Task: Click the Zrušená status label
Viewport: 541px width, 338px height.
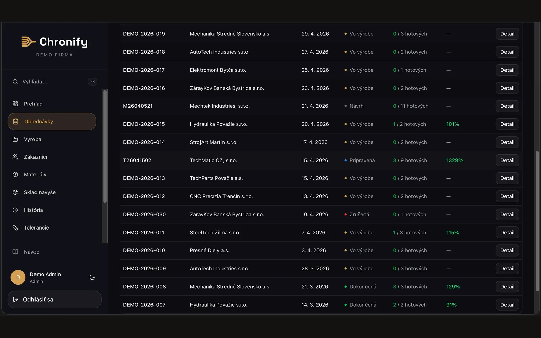Action: (x=359, y=214)
